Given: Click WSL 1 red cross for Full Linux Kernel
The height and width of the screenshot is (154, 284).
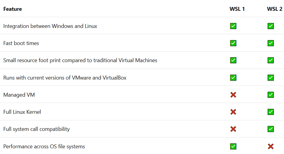Looking at the screenshot, I should tap(233, 112).
